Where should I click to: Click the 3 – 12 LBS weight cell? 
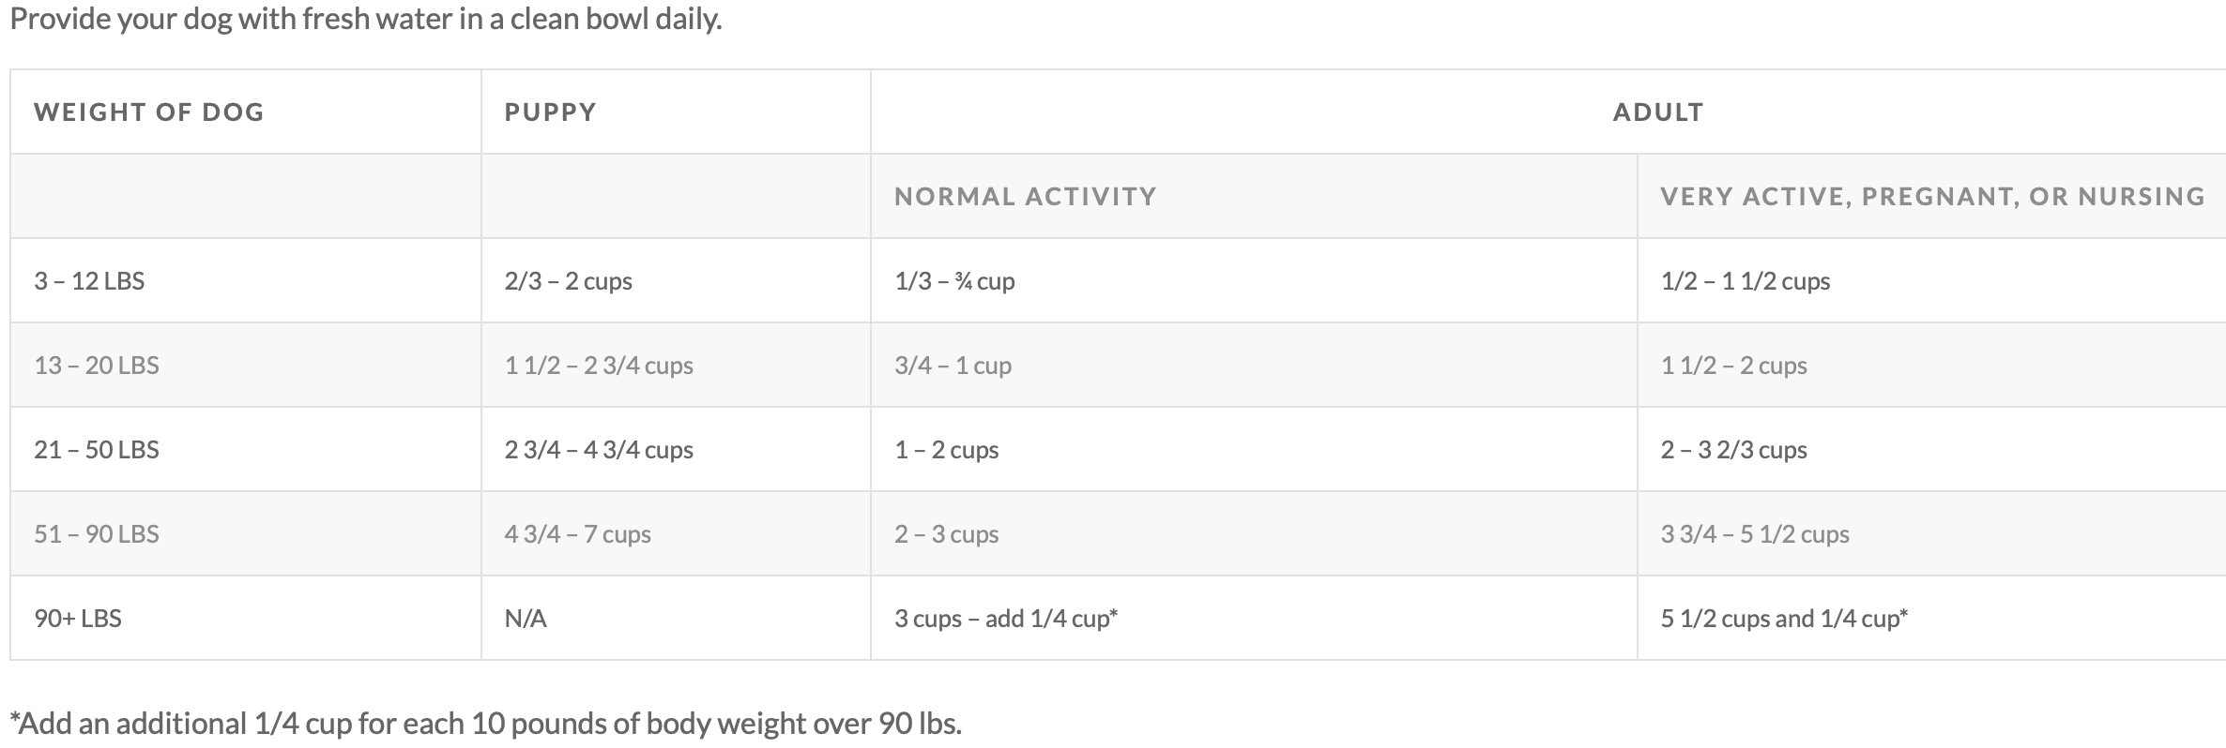(89, 281)
